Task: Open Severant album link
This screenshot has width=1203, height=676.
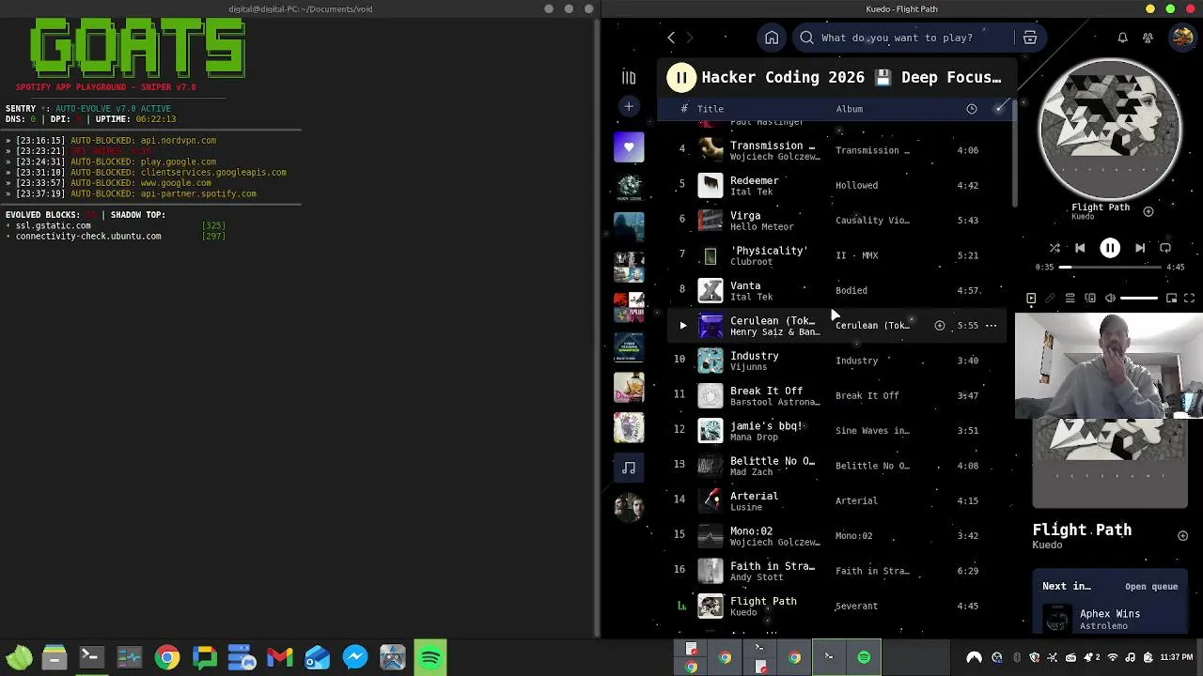Action: 856,607
